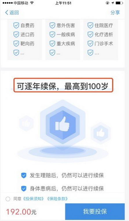Screen dimensions: 129x221
Task: Tap the shield icon beside 自费药
Action: 16,25
